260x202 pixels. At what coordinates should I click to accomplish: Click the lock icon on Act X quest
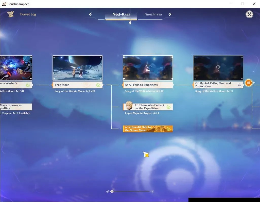(x=239, y=85)
